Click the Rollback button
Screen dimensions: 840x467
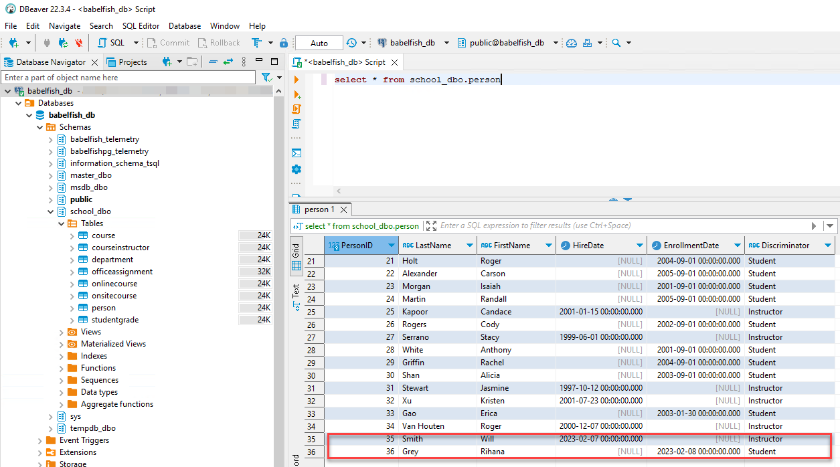click(219, 43)
